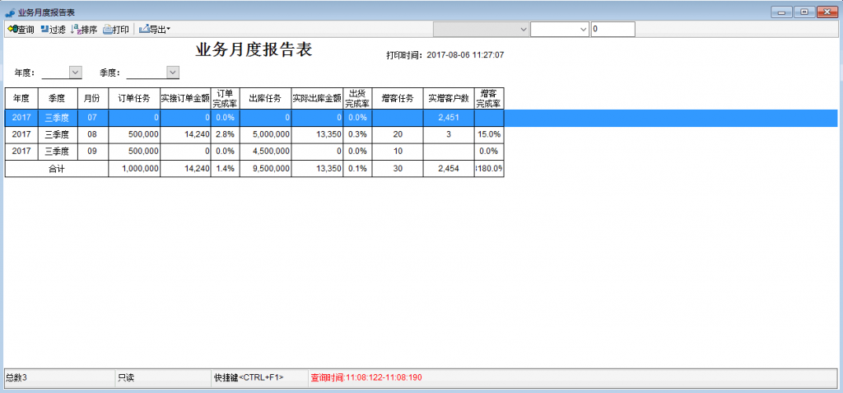Click the 实接订单金额 column header
The image size is (843, 393).
[185, 99]
